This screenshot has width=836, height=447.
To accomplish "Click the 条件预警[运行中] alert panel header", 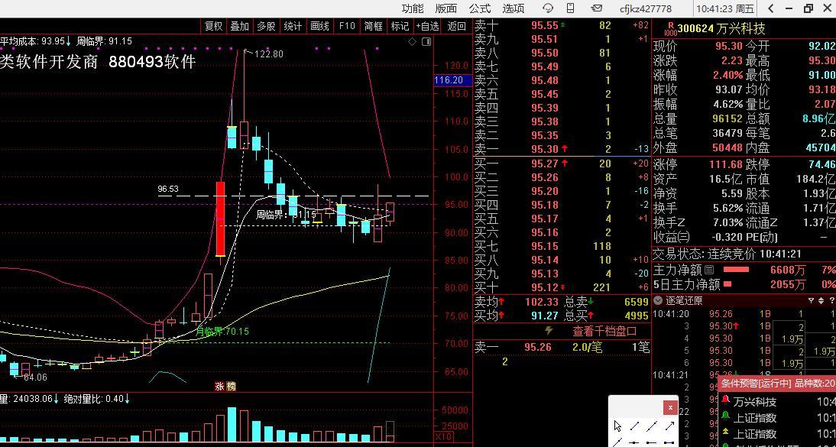I will click(779, 383).
